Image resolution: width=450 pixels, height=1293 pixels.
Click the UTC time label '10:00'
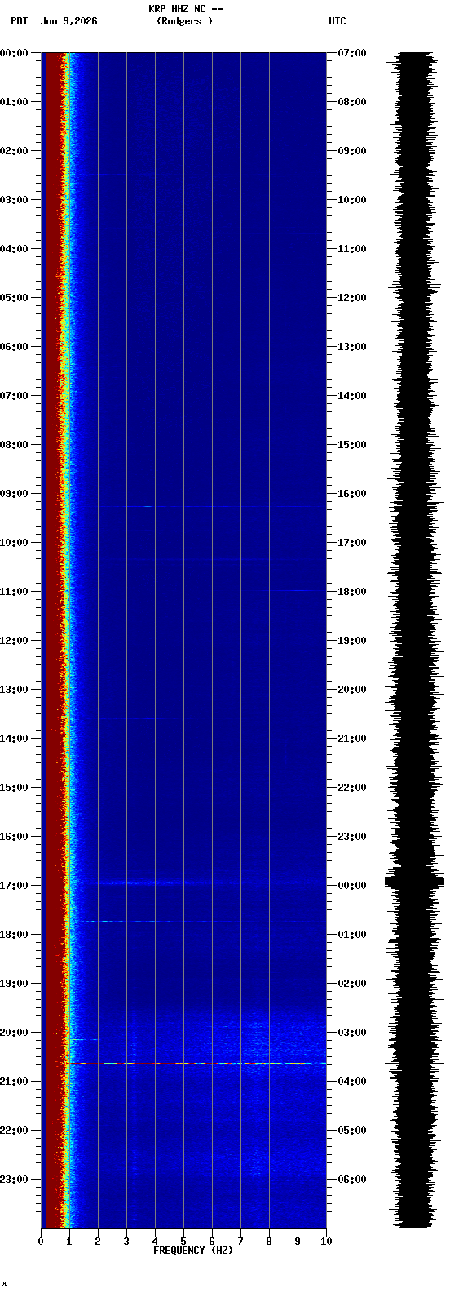coord(352,200)
